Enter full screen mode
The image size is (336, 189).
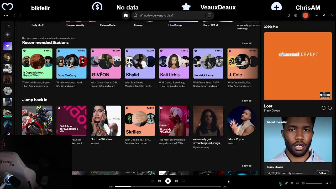pos(332,183)
